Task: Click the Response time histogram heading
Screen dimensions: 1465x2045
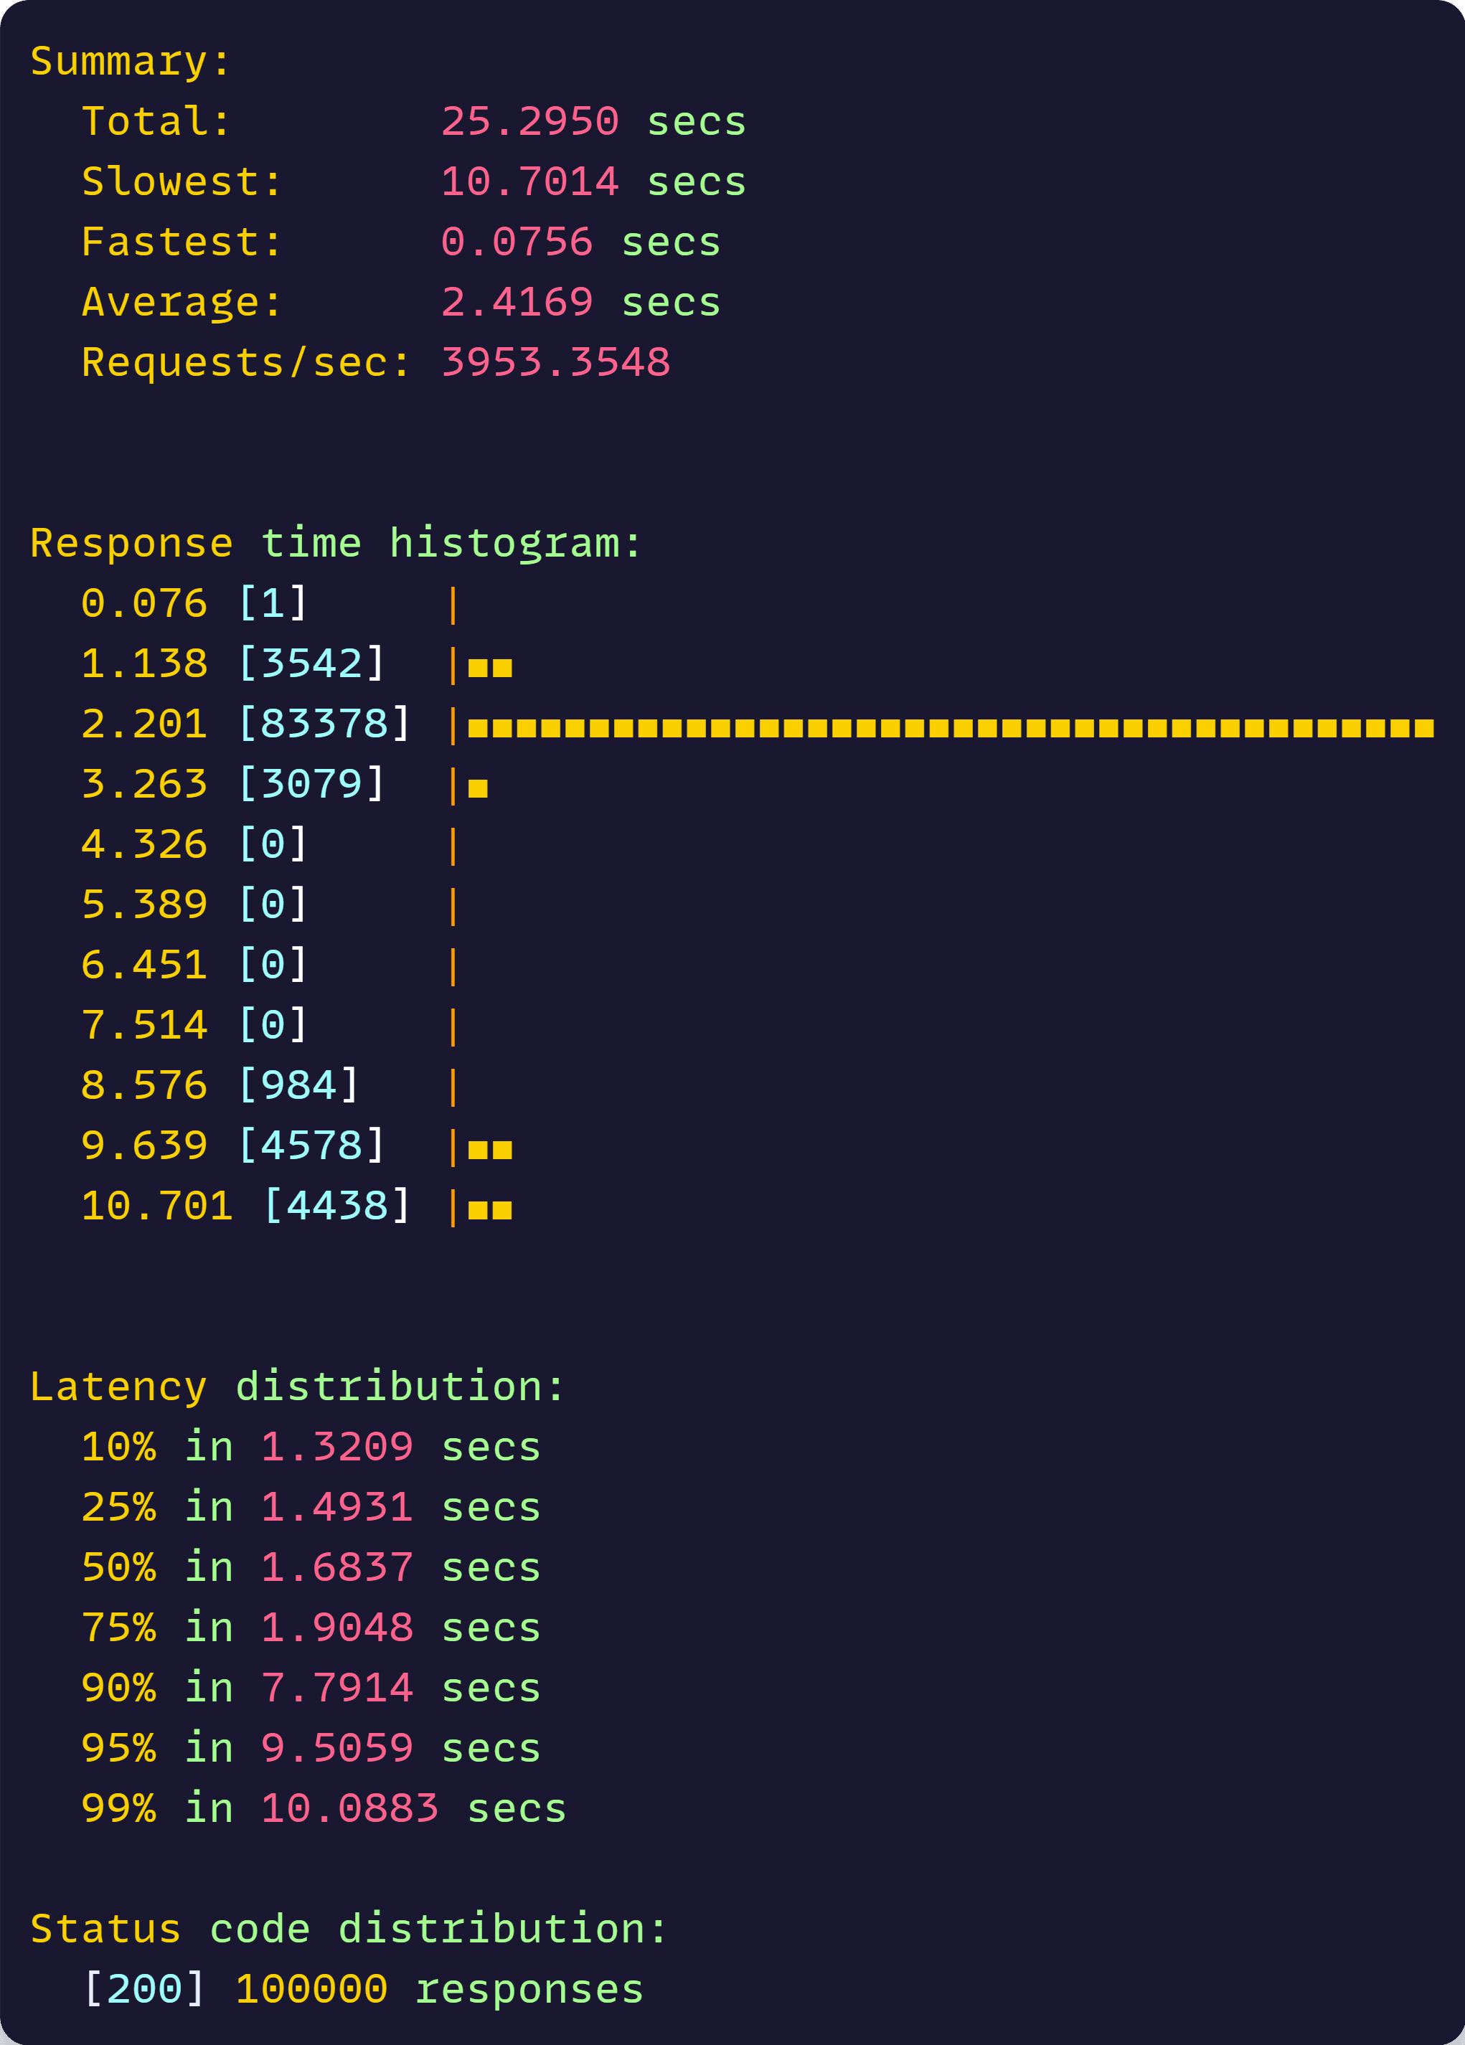Action: tap(336, 544)
